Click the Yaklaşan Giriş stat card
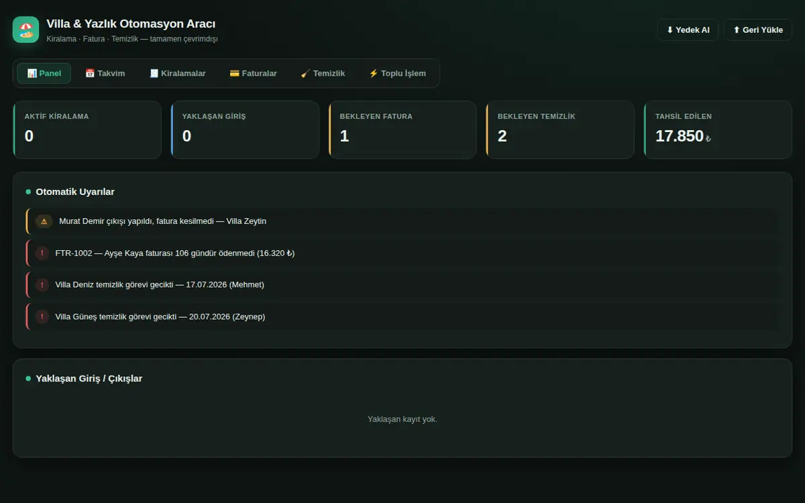The width and height of the screenshot is (805, 503). click(x=245, y=130)
